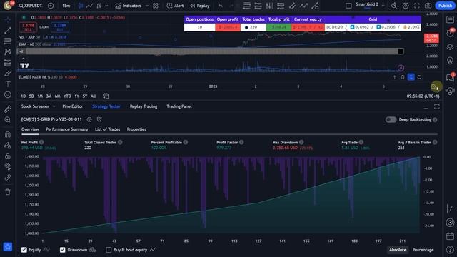Select the patterns drawing tool
This screenshot has height=257, width=457.
coord(8,51)
